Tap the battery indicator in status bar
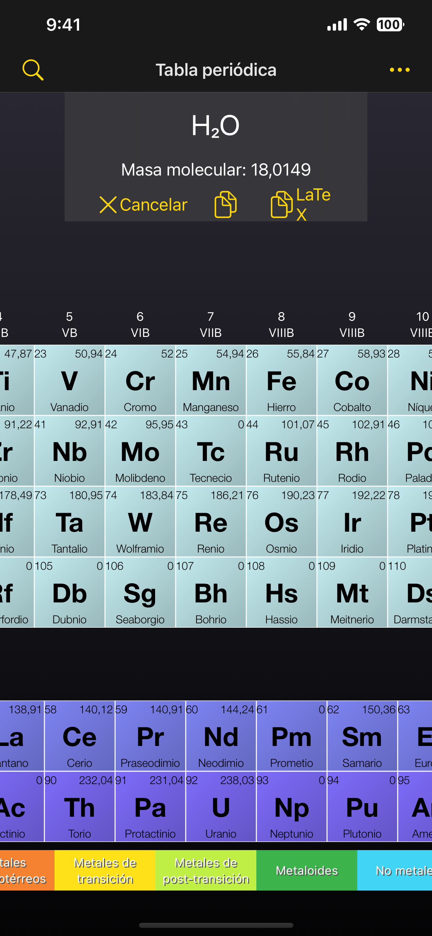The image size is (432, 936). coord(390,24)
